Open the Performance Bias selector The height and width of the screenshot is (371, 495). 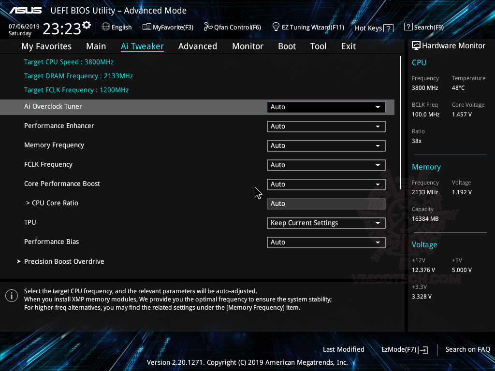(326, 242)
